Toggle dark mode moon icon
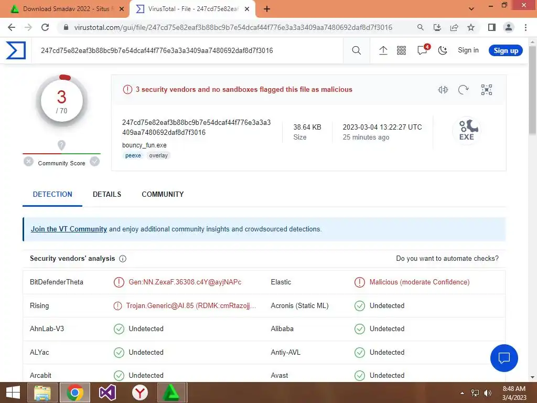This screenshot has height=403, width=537. [x=443, y=50]
